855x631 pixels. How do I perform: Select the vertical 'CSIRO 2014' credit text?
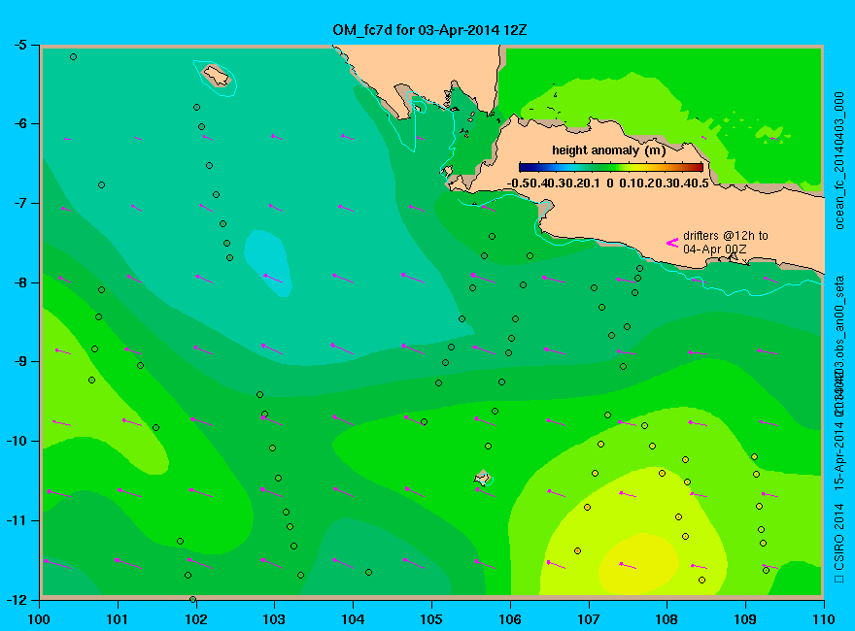tap(839, 538)
